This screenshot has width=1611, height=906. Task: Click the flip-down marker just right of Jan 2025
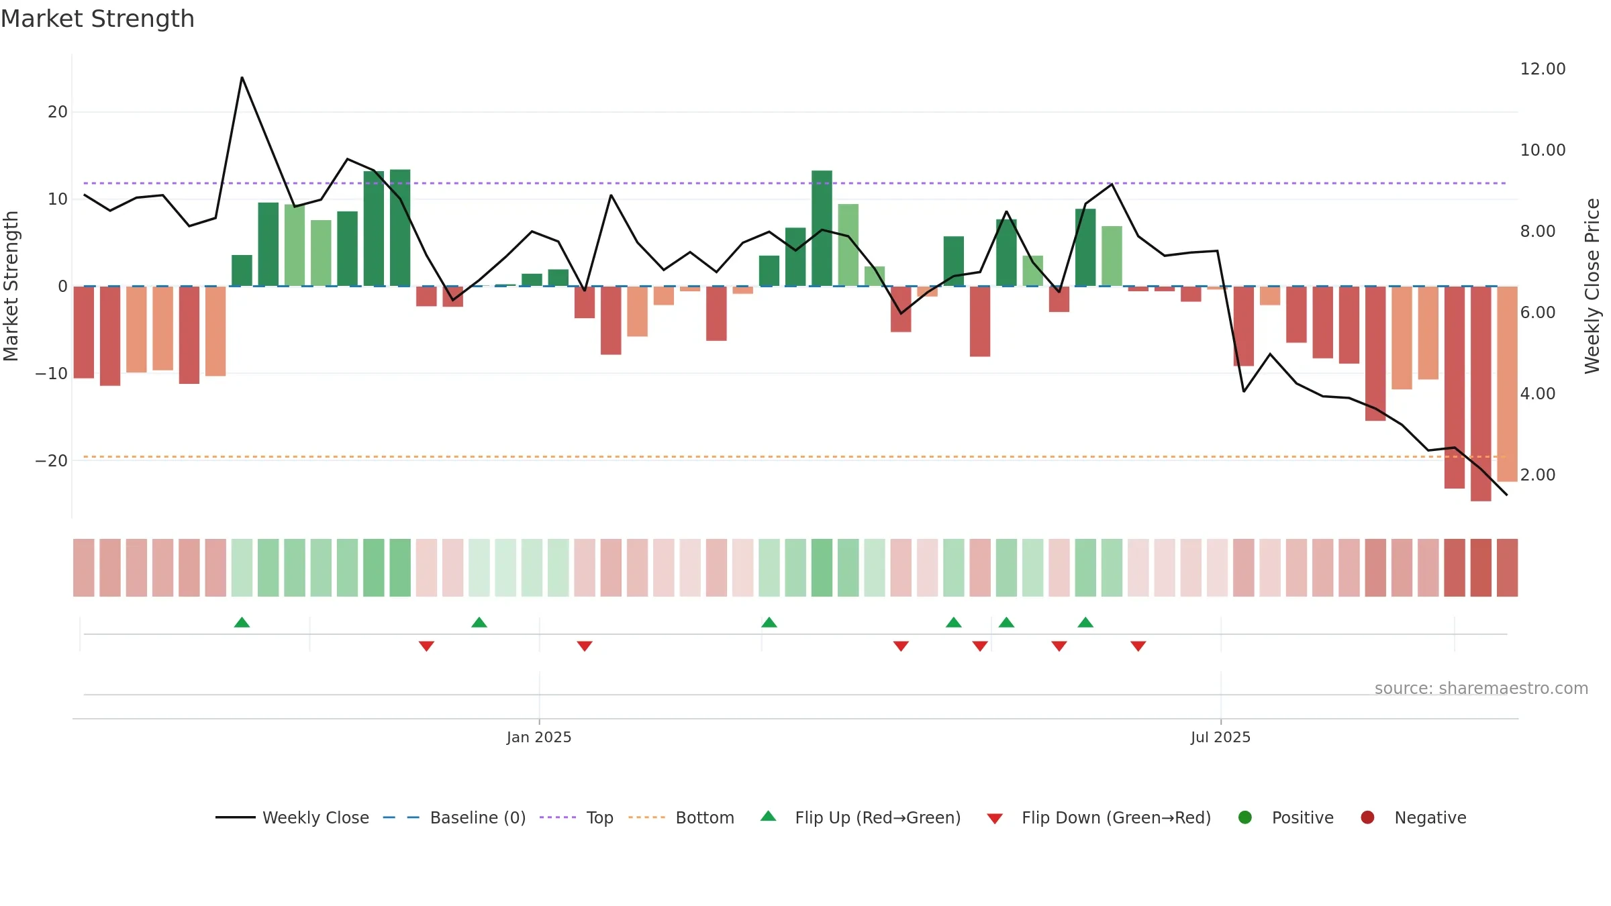[585, 646]
